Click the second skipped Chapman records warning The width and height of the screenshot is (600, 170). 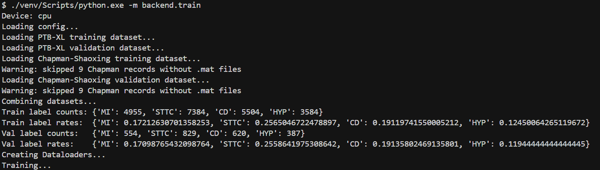coord(121,91)
